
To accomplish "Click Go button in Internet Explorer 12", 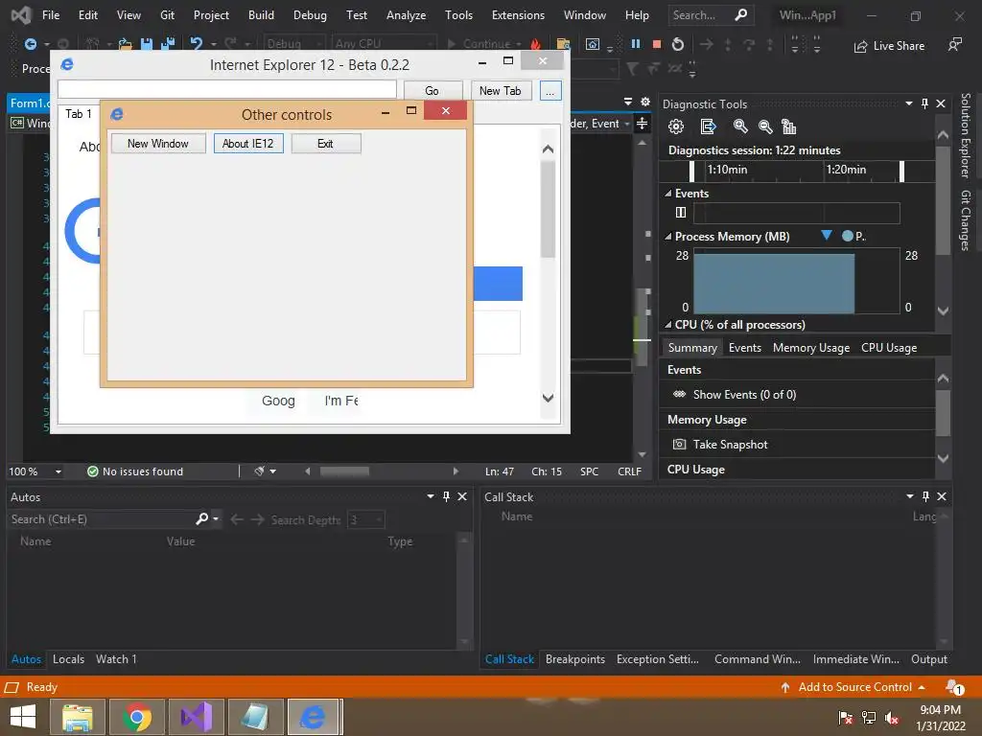I will [x=433, y=91].
